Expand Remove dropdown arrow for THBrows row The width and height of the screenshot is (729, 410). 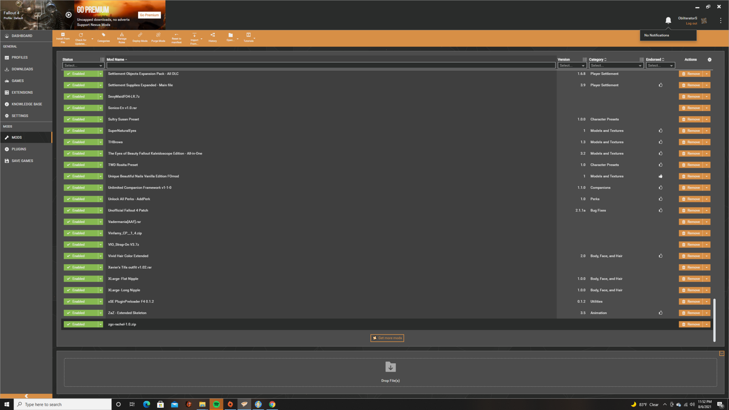click(707, 142)
